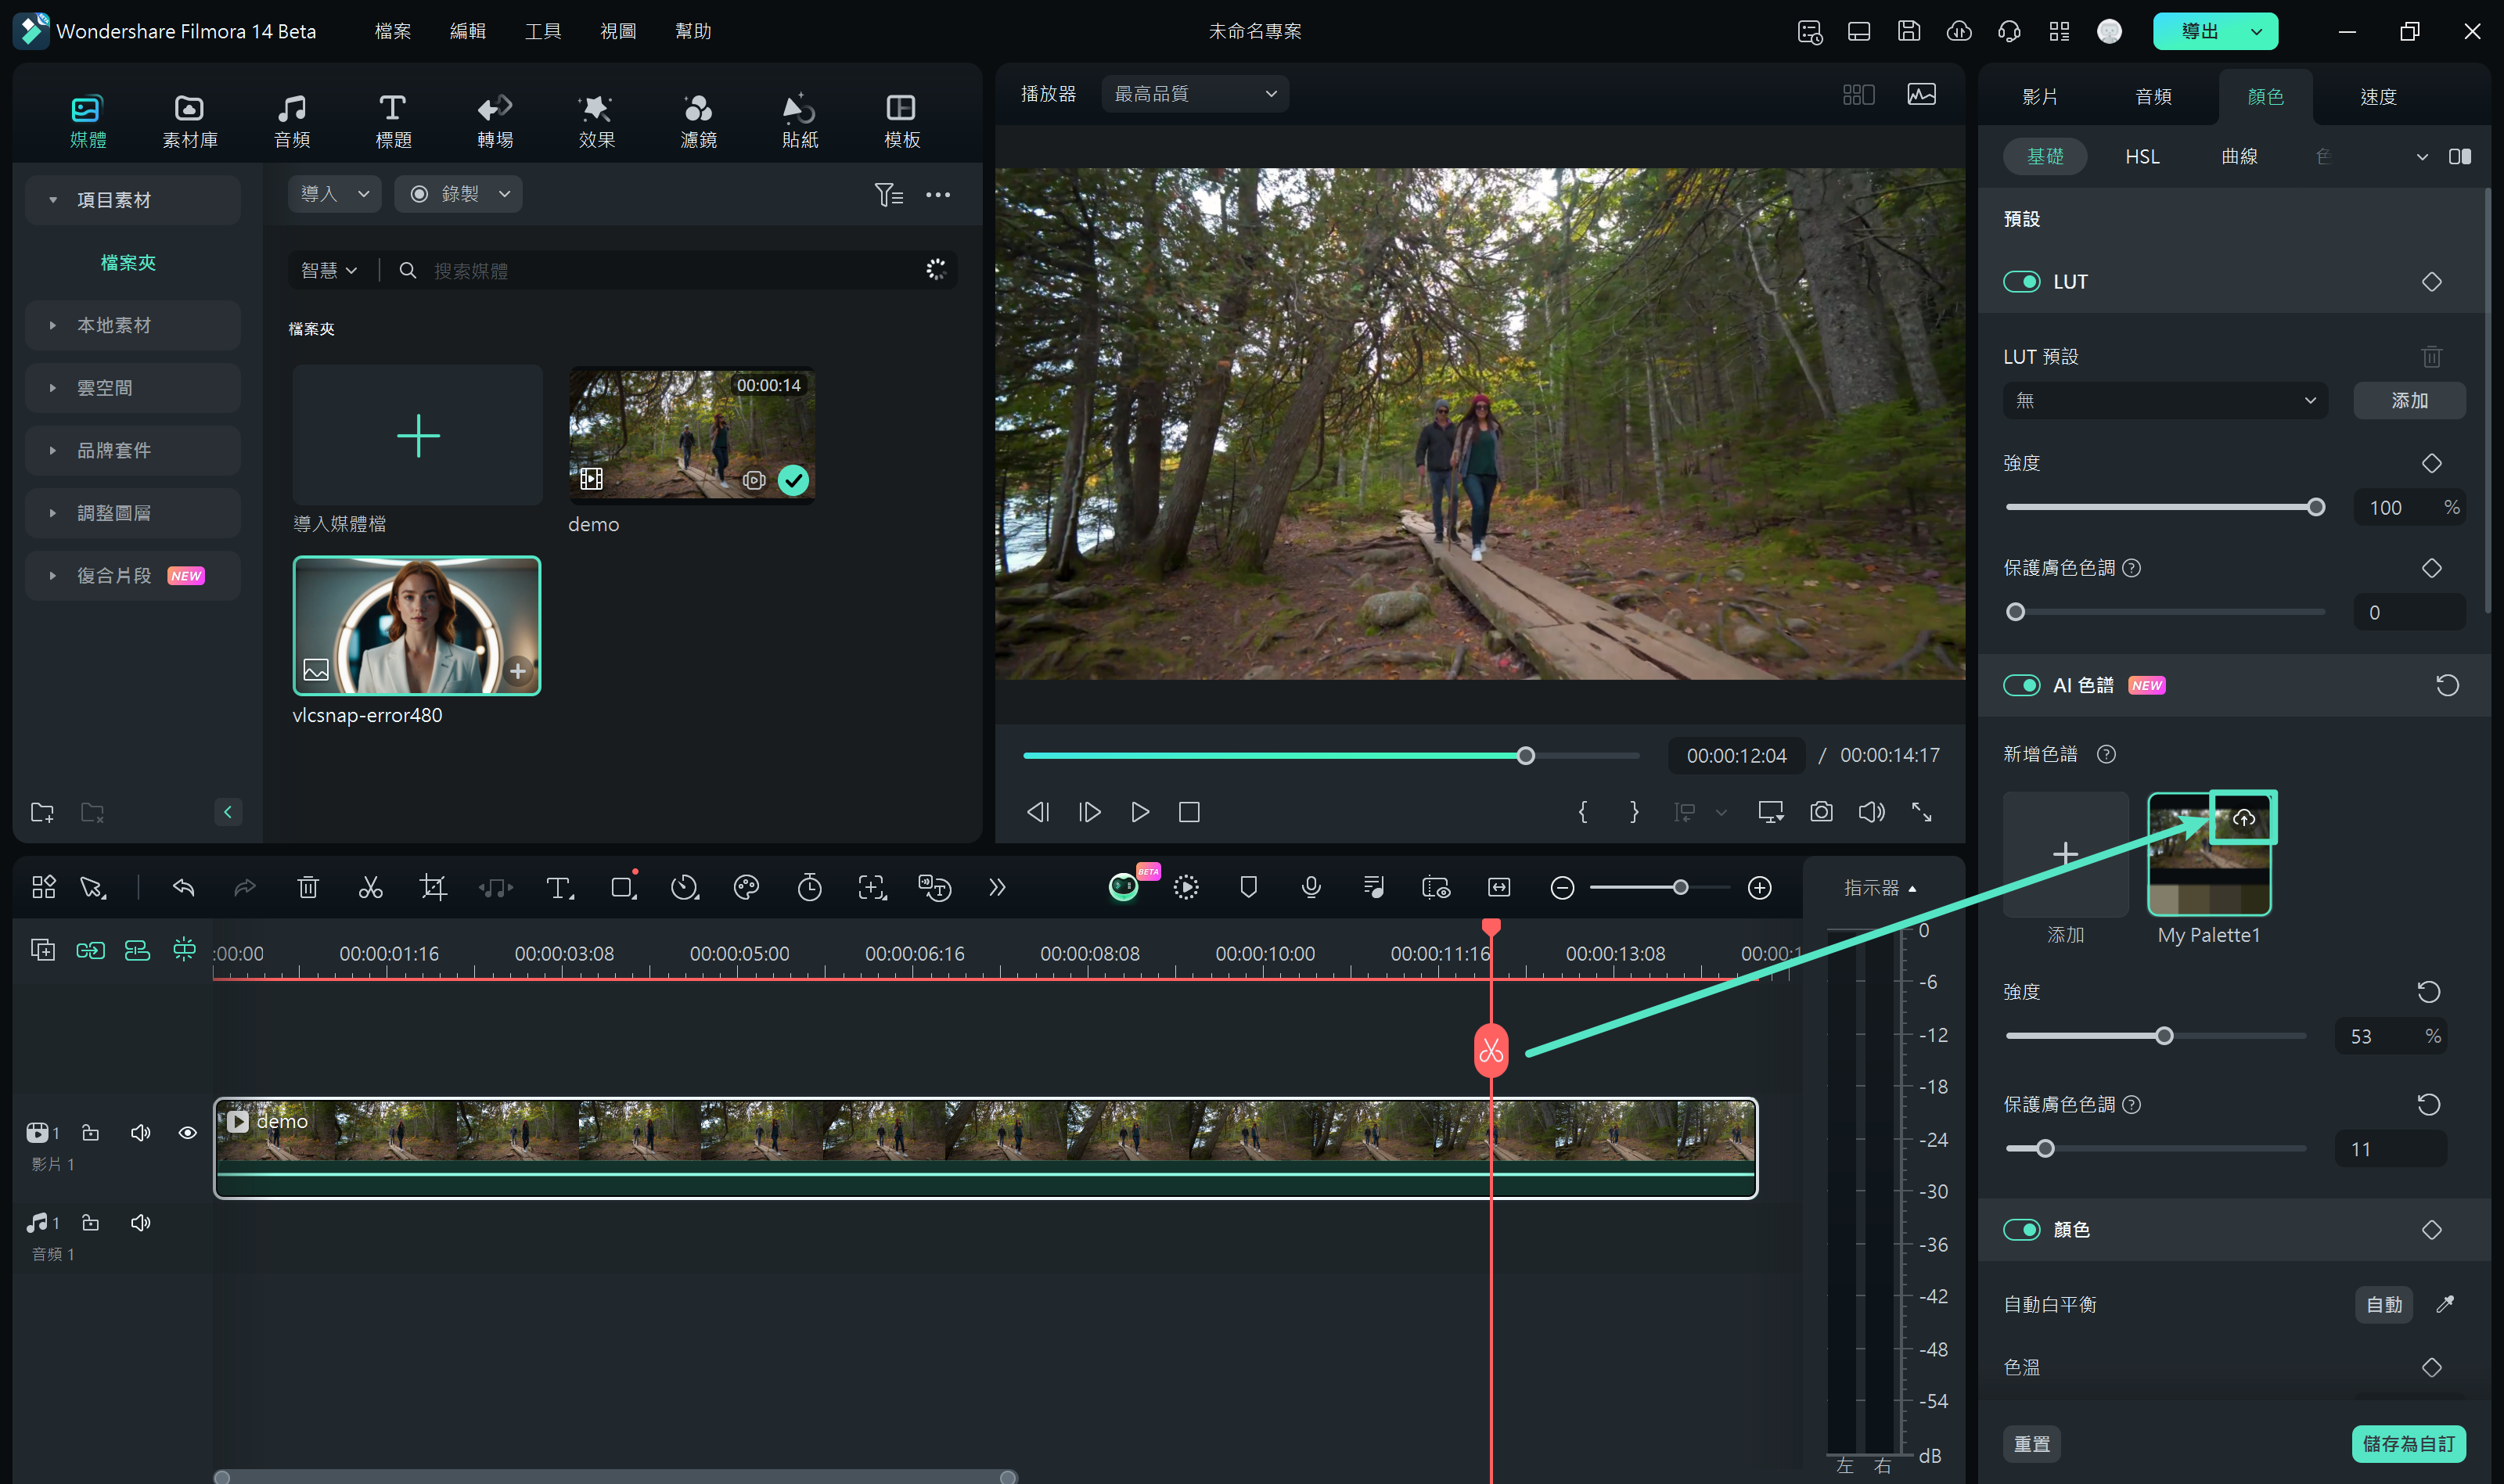The height and width of the screenshot is (1484, 2504).
Task: Step back one frame
Action: [x=1038, y=812]
